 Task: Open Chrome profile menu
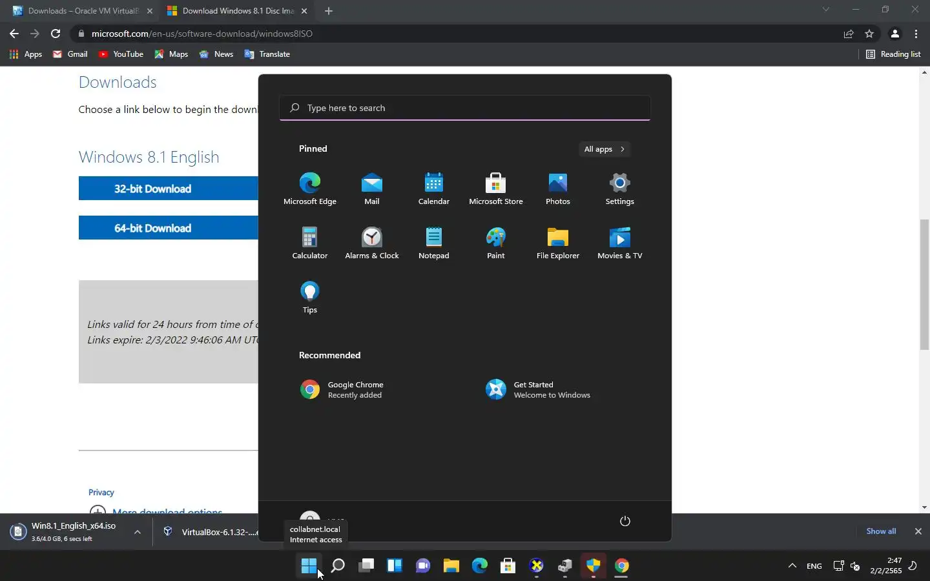[x=895, y=34]
